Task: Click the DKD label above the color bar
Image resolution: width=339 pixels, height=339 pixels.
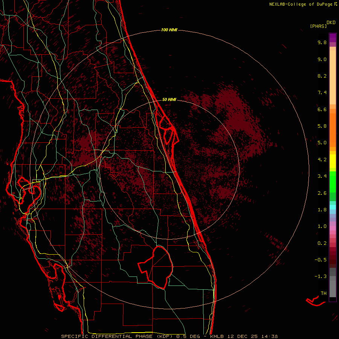Action: click(331, 22)
